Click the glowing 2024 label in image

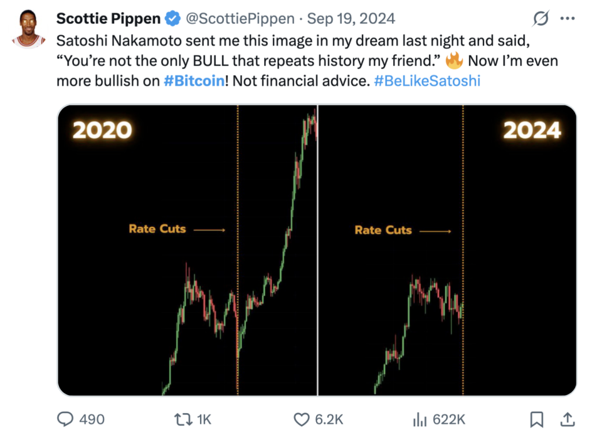coord(532,130)
